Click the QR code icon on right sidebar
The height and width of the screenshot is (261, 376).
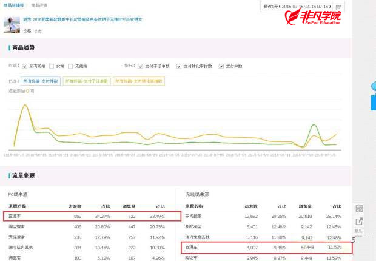(x=359, y=208)
